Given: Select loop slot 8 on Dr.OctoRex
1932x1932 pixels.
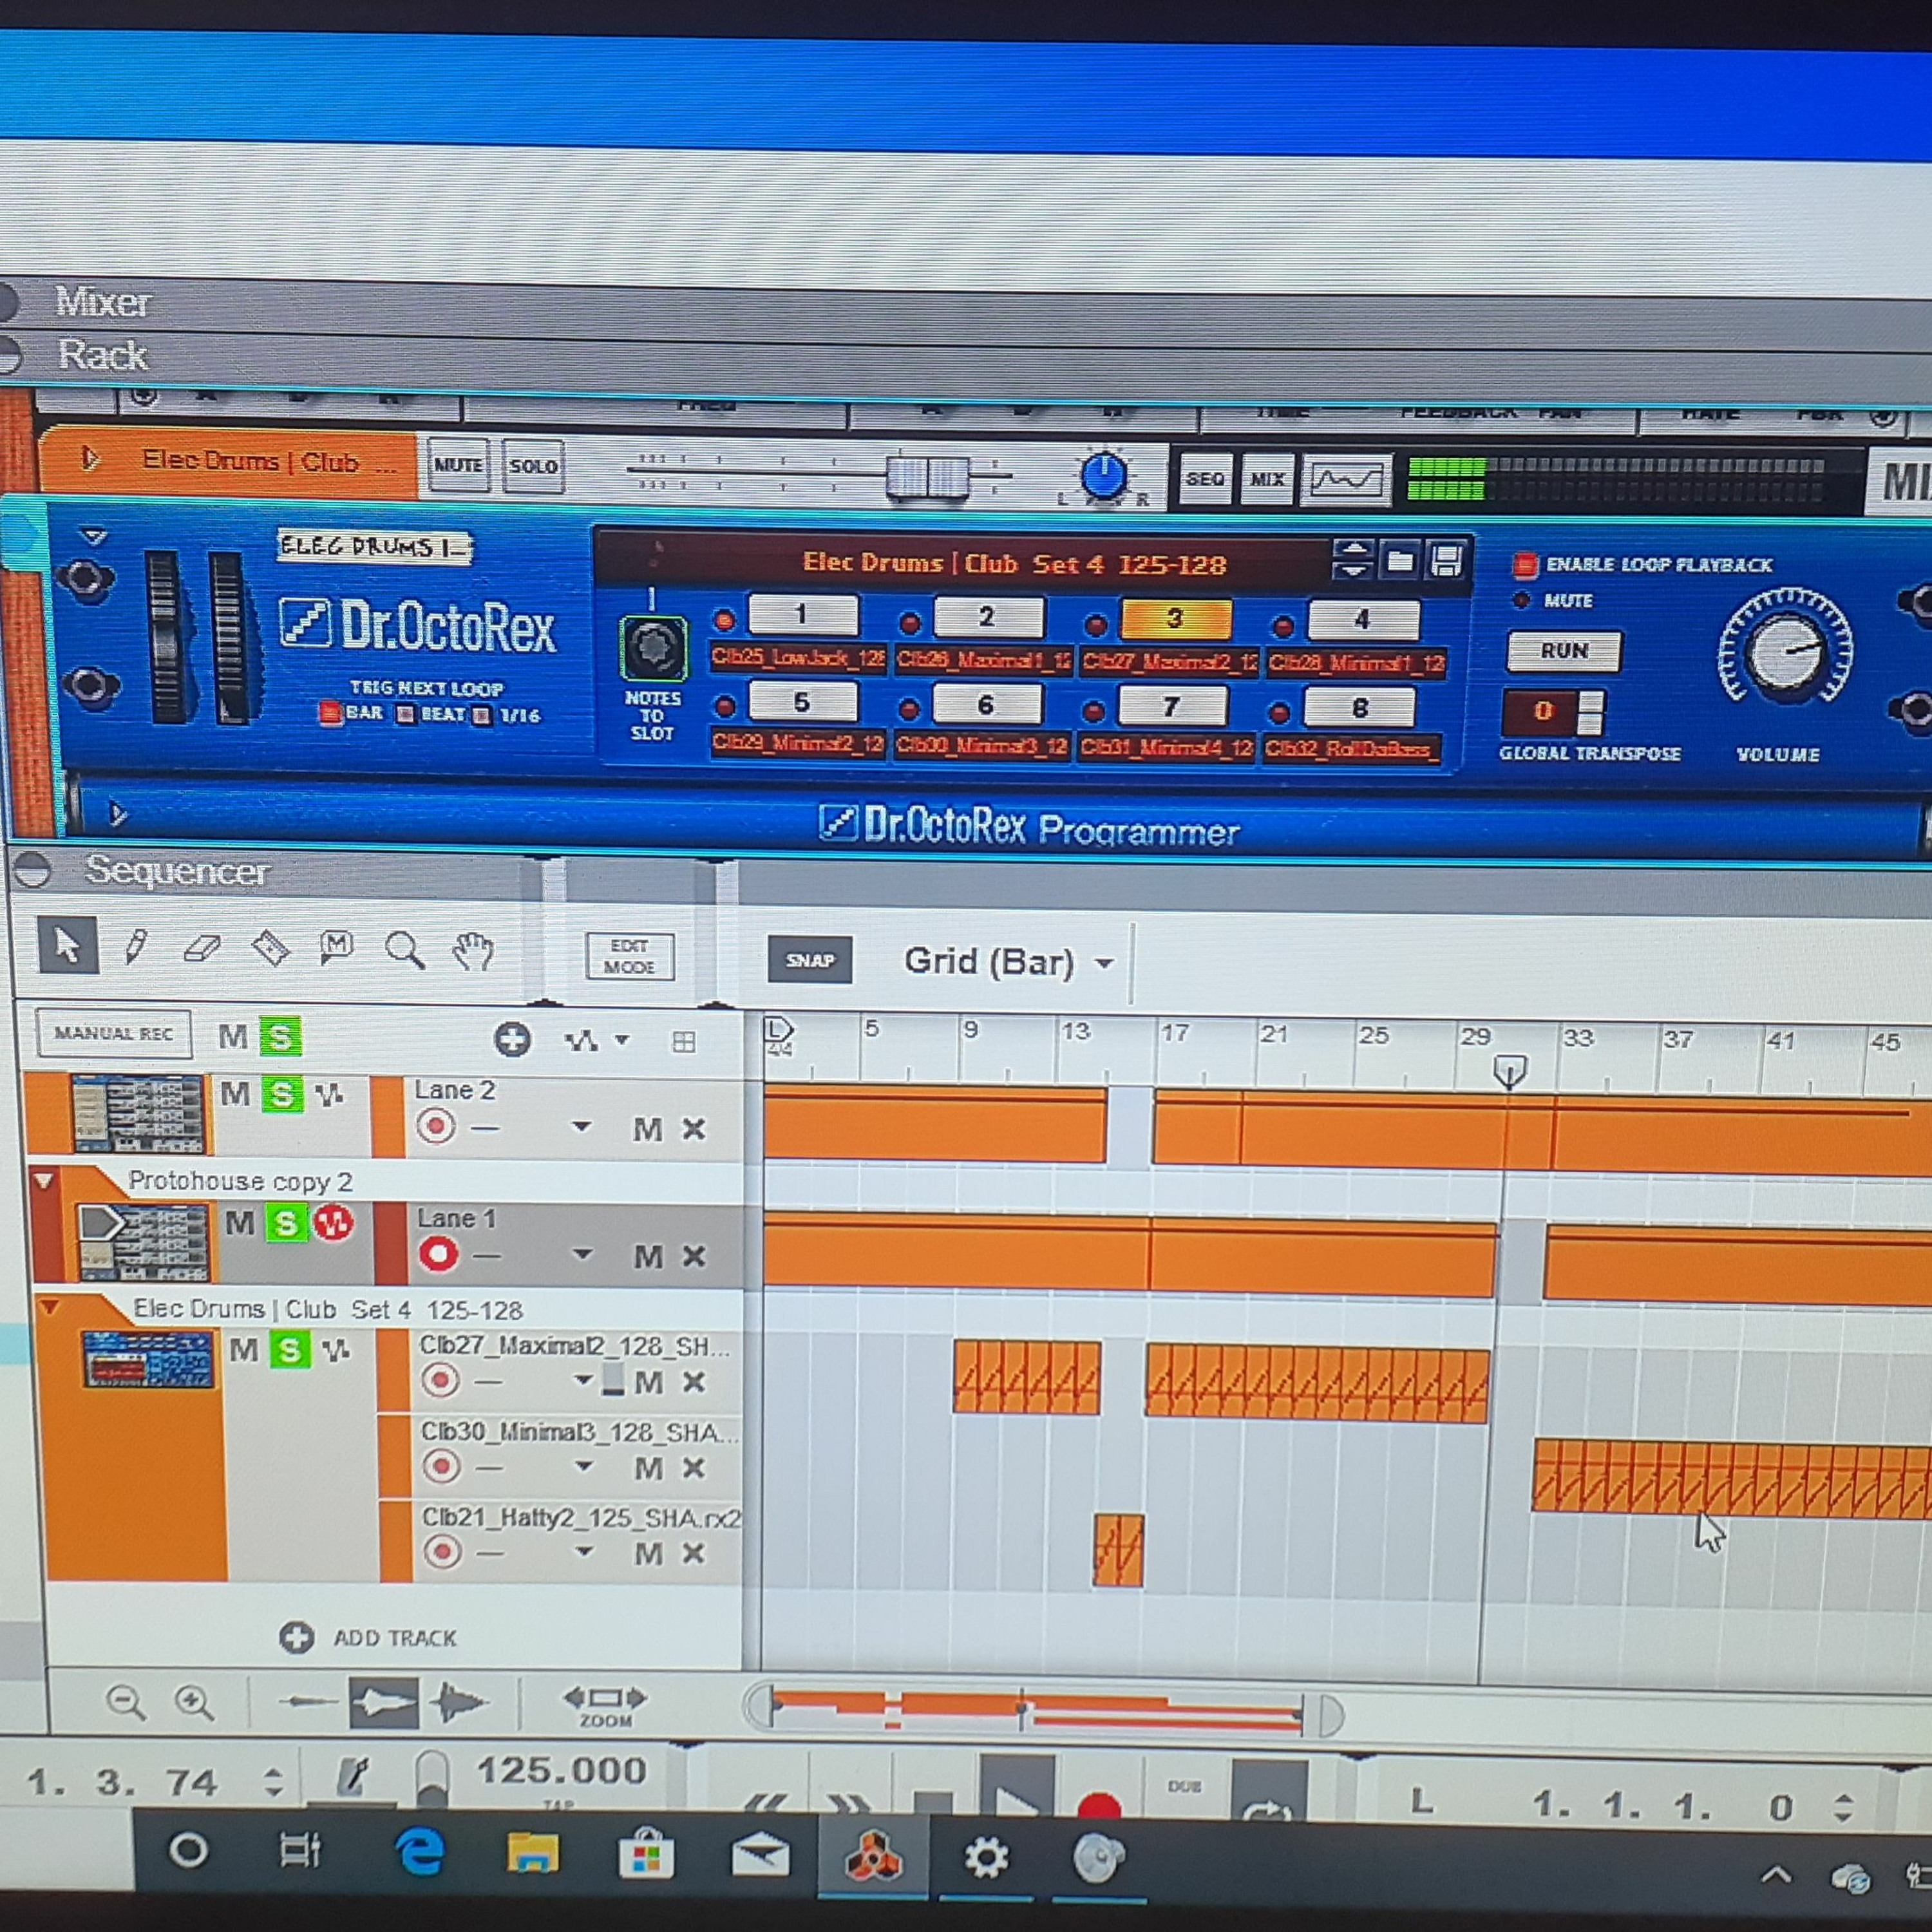Looking at the screenshot, I should click(x=1360, y=708).
